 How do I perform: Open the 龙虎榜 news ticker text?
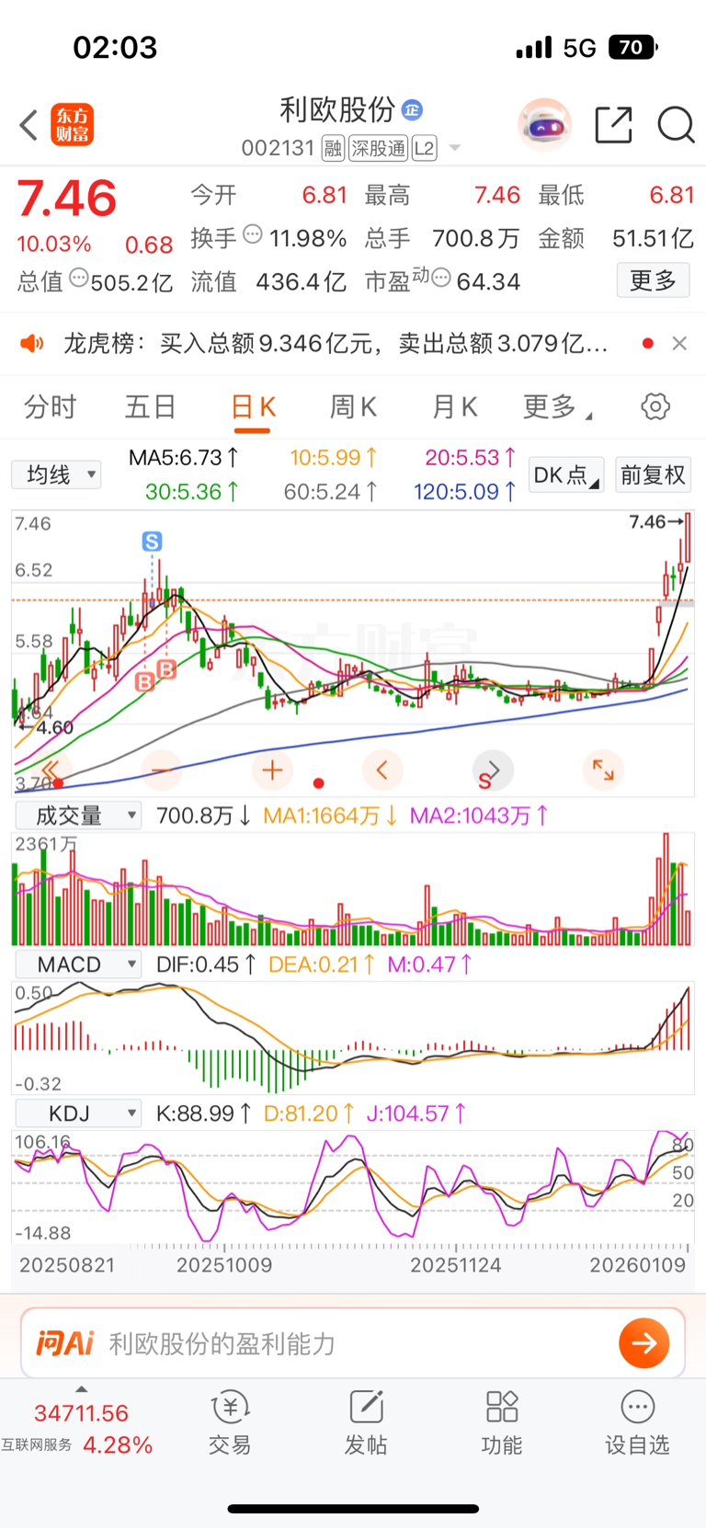coord(336,344)
